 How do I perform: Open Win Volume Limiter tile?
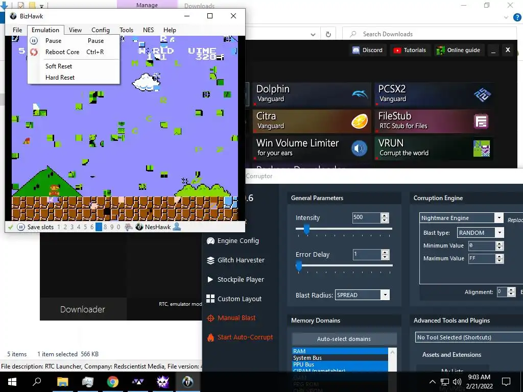click(312, 148)
